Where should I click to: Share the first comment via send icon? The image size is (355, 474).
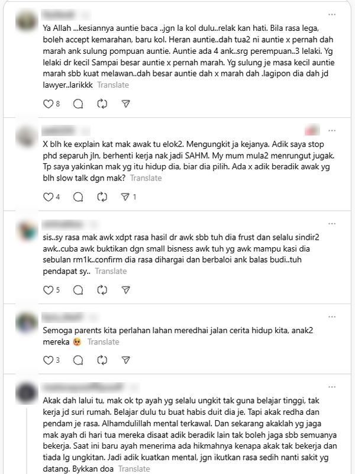[x=125, y=104]
